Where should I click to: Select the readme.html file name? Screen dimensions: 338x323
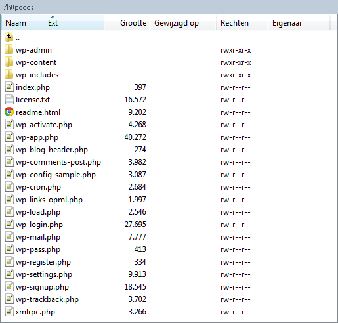point(38,112)
